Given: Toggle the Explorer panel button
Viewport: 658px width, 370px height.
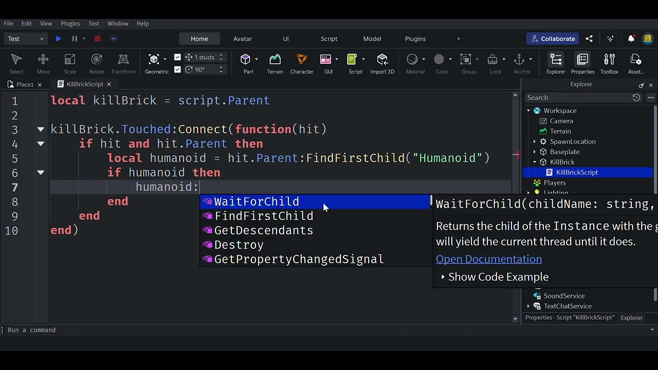Looking at the screenshot, I should click(556, 64).
